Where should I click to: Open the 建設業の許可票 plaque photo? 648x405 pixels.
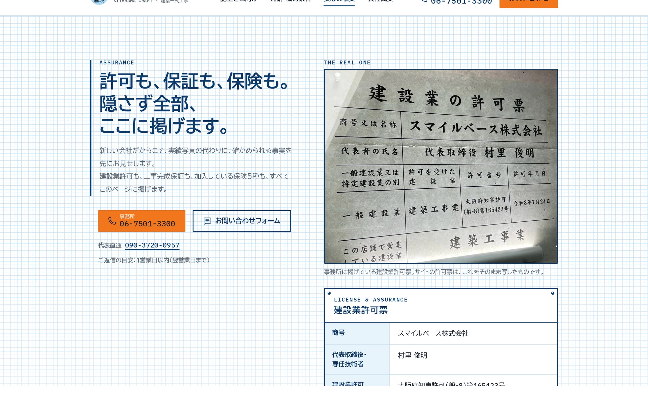pyautogui.click(x=441, y=166)
